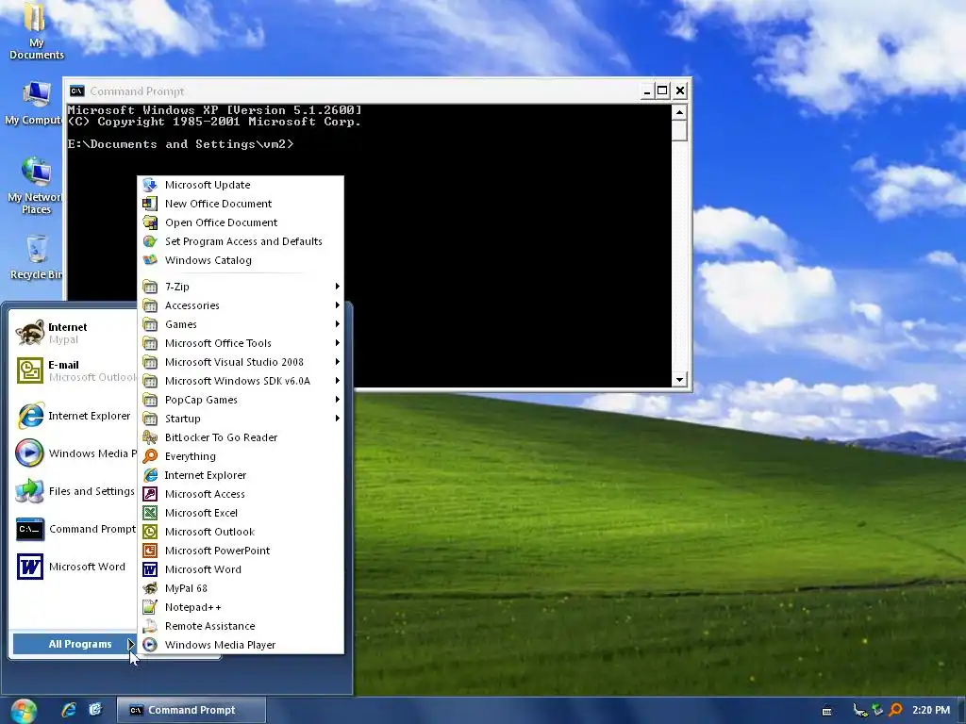Viewport: 966px width, 724px height.
Task: Launch Windows Media Player from programs list
Action: [x=241, y=645]
